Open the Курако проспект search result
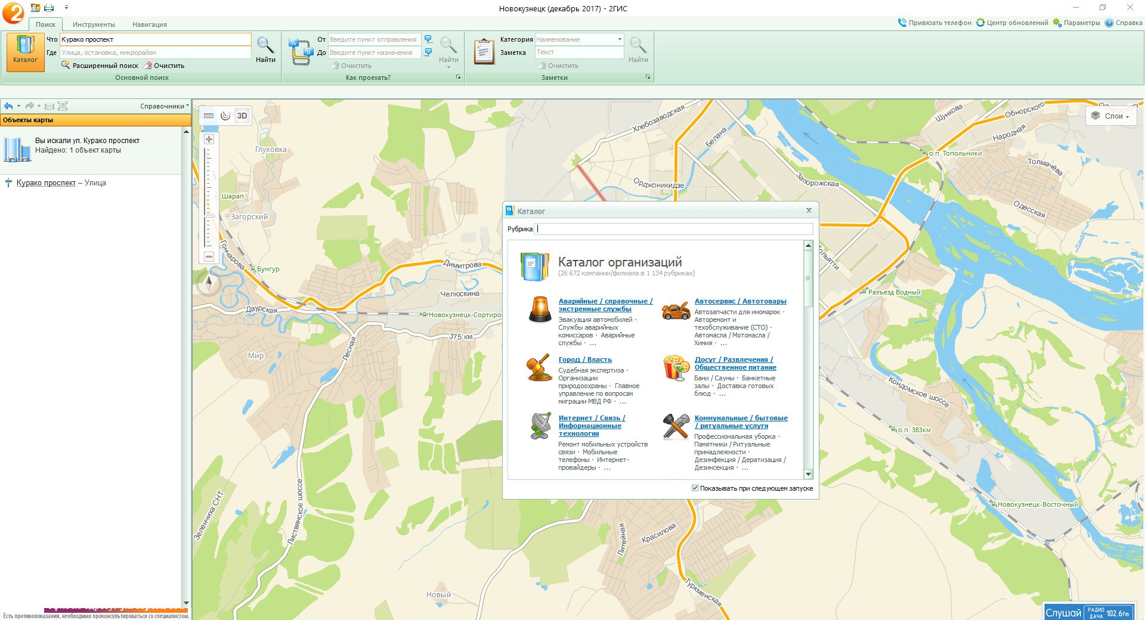 [46, 183]
